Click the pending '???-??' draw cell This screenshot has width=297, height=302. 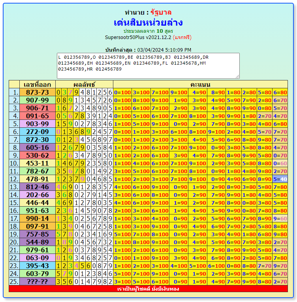(38, 282)
